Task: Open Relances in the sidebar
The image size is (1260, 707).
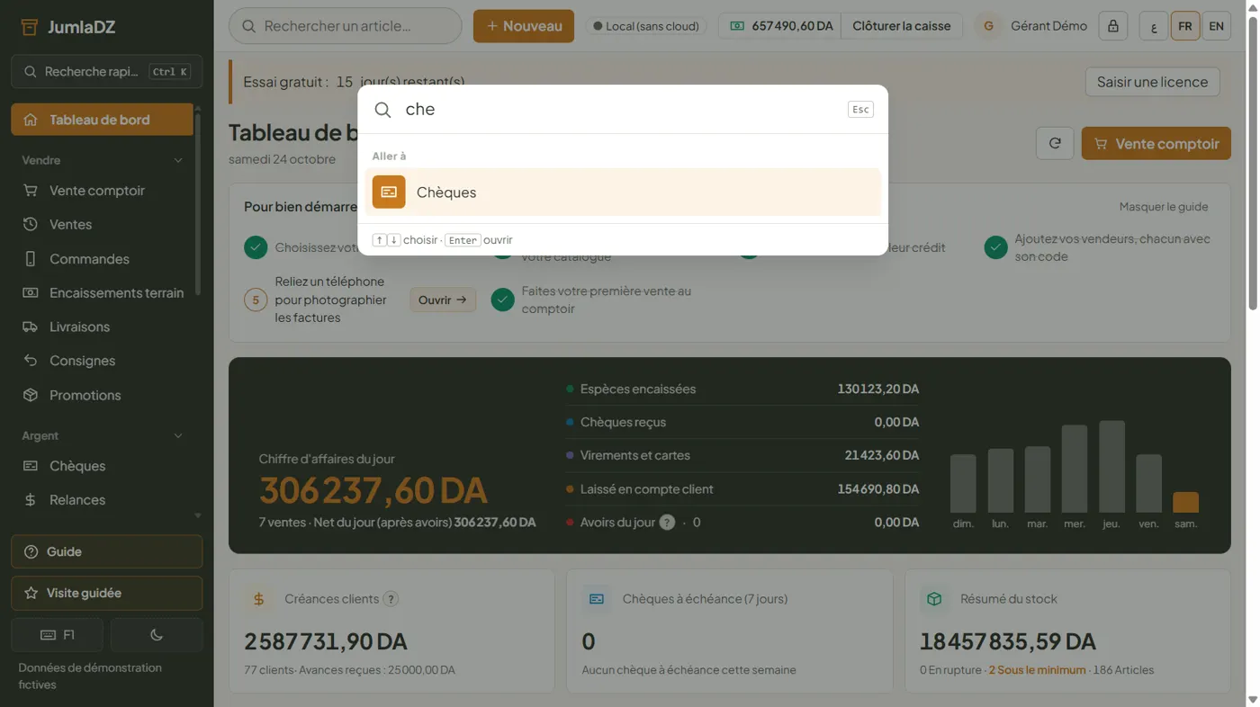Action: [103, 500]
